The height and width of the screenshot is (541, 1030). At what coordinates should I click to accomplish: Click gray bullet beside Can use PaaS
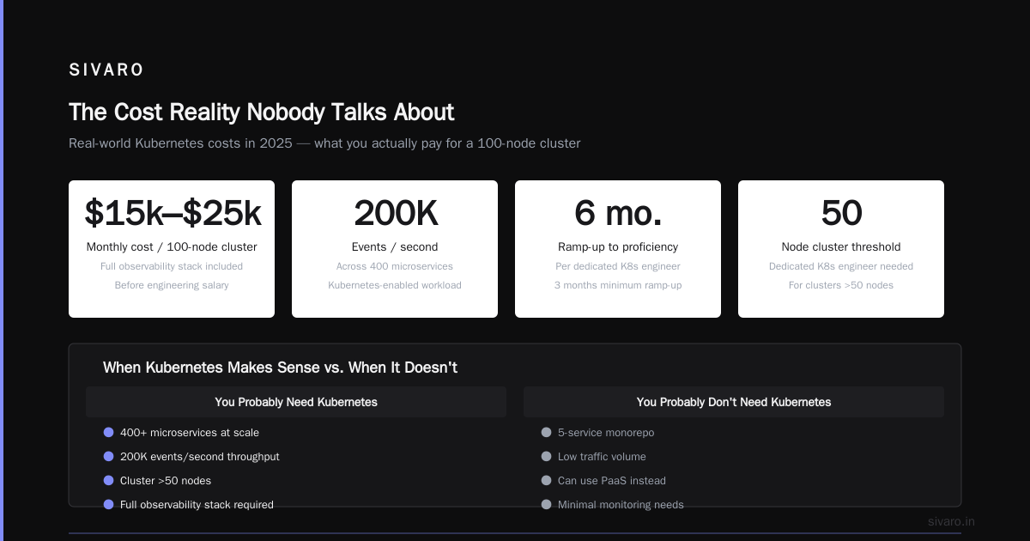click(546, 481)
